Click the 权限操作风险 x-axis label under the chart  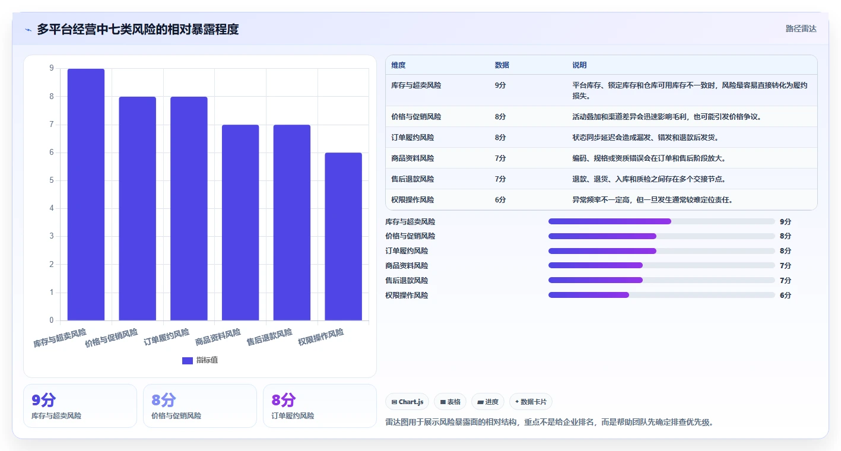tap(321, 337)
